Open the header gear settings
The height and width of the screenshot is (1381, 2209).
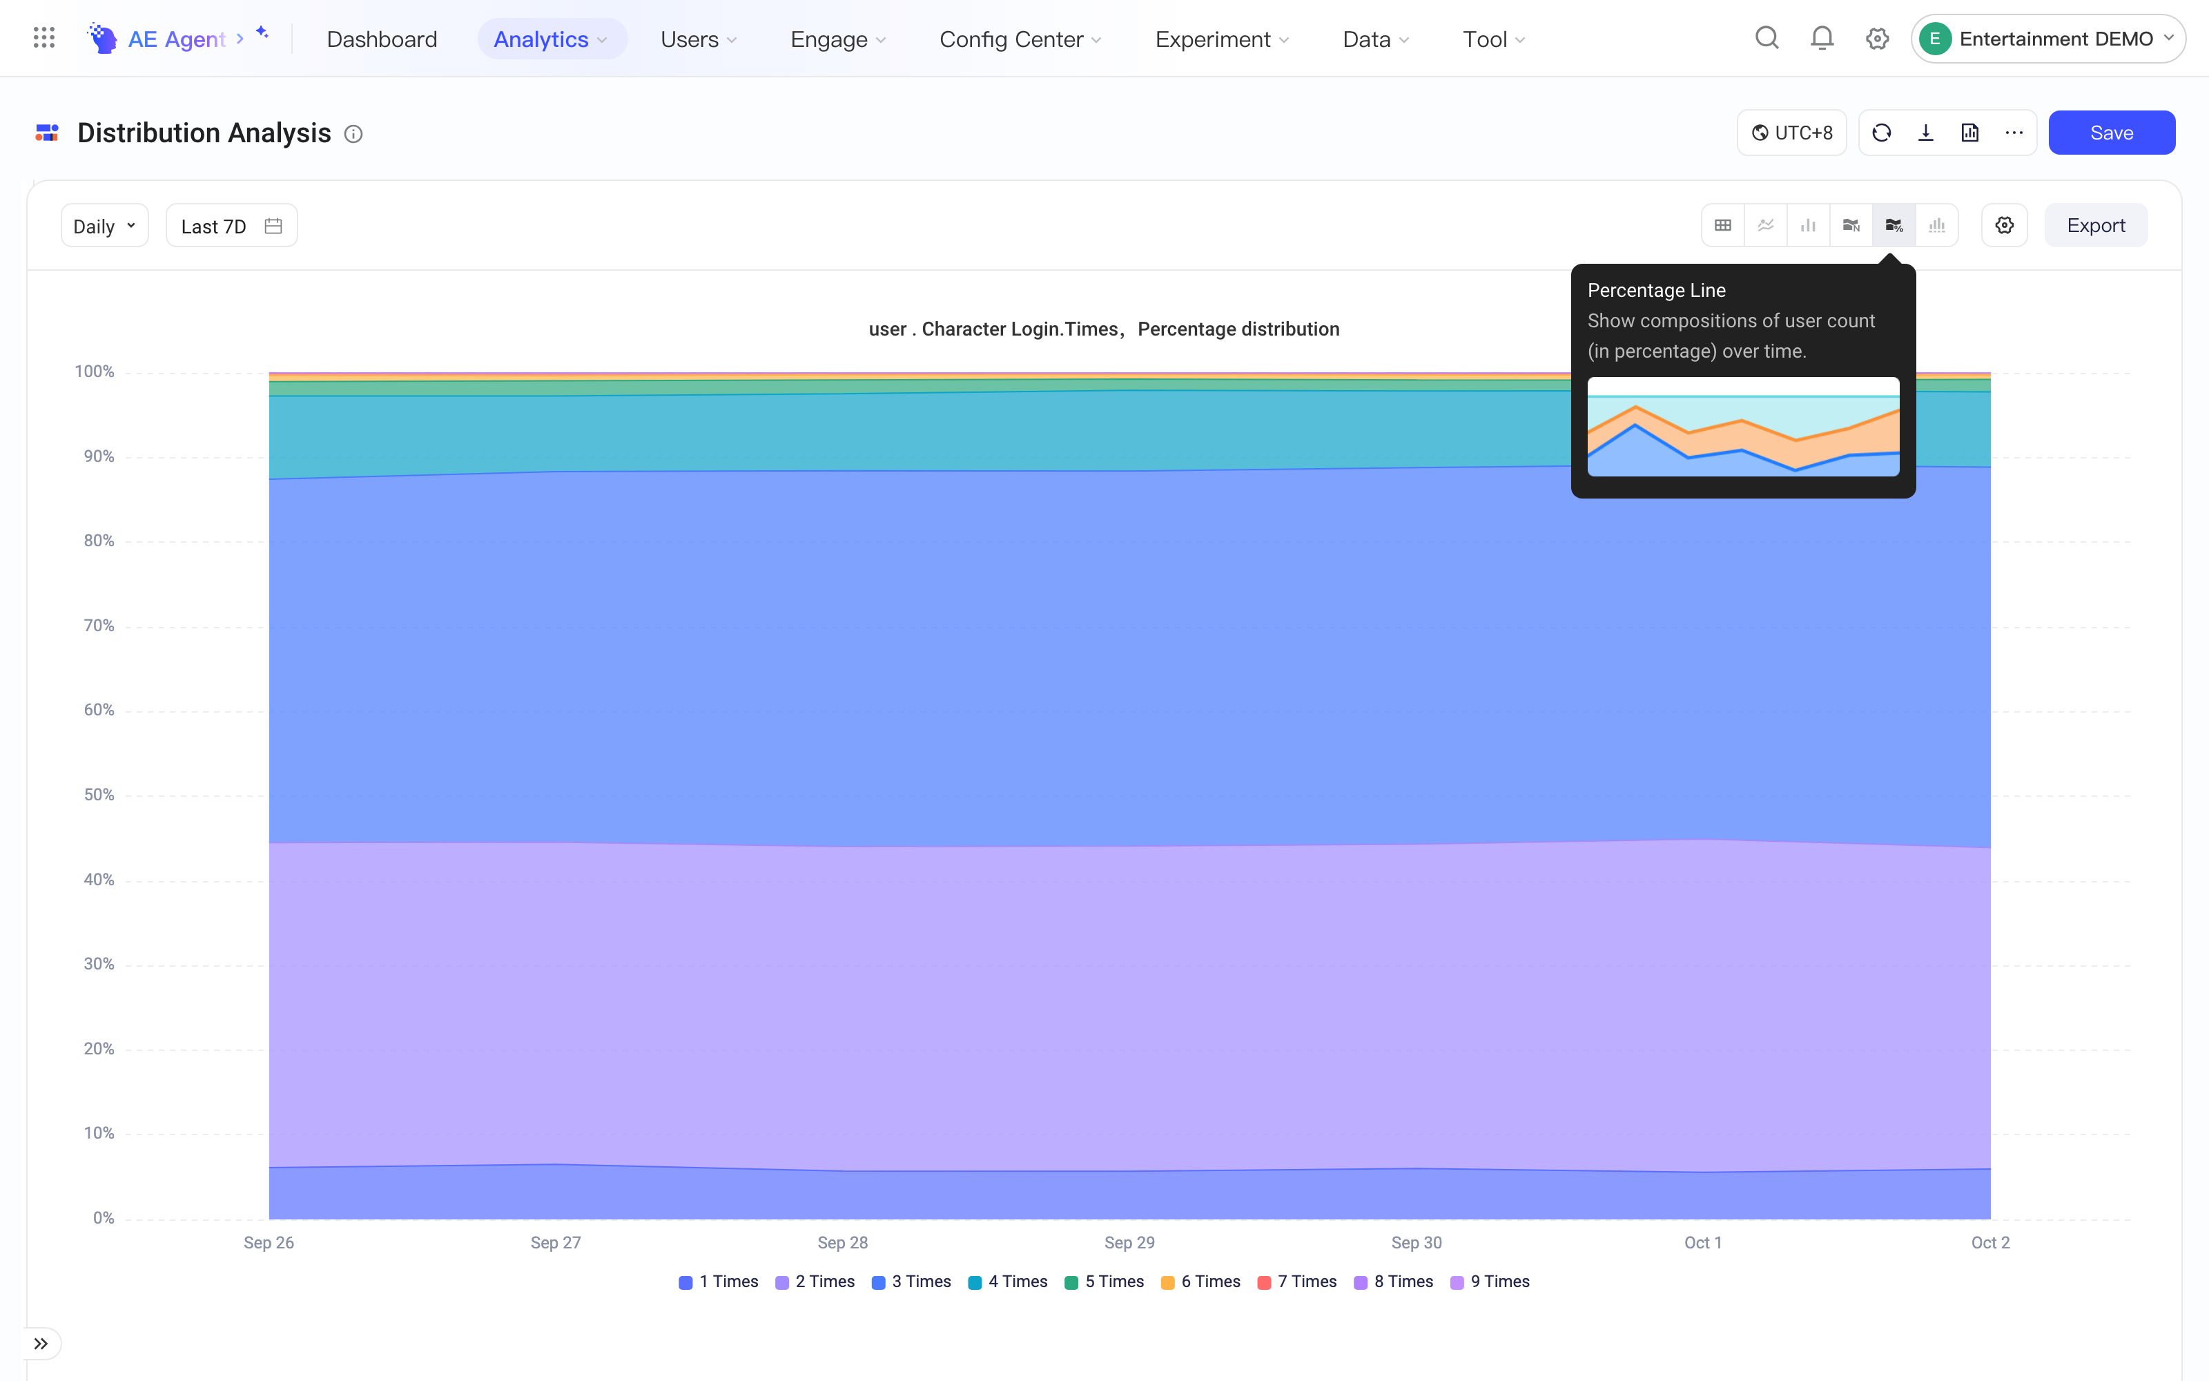coord(1878,39)
